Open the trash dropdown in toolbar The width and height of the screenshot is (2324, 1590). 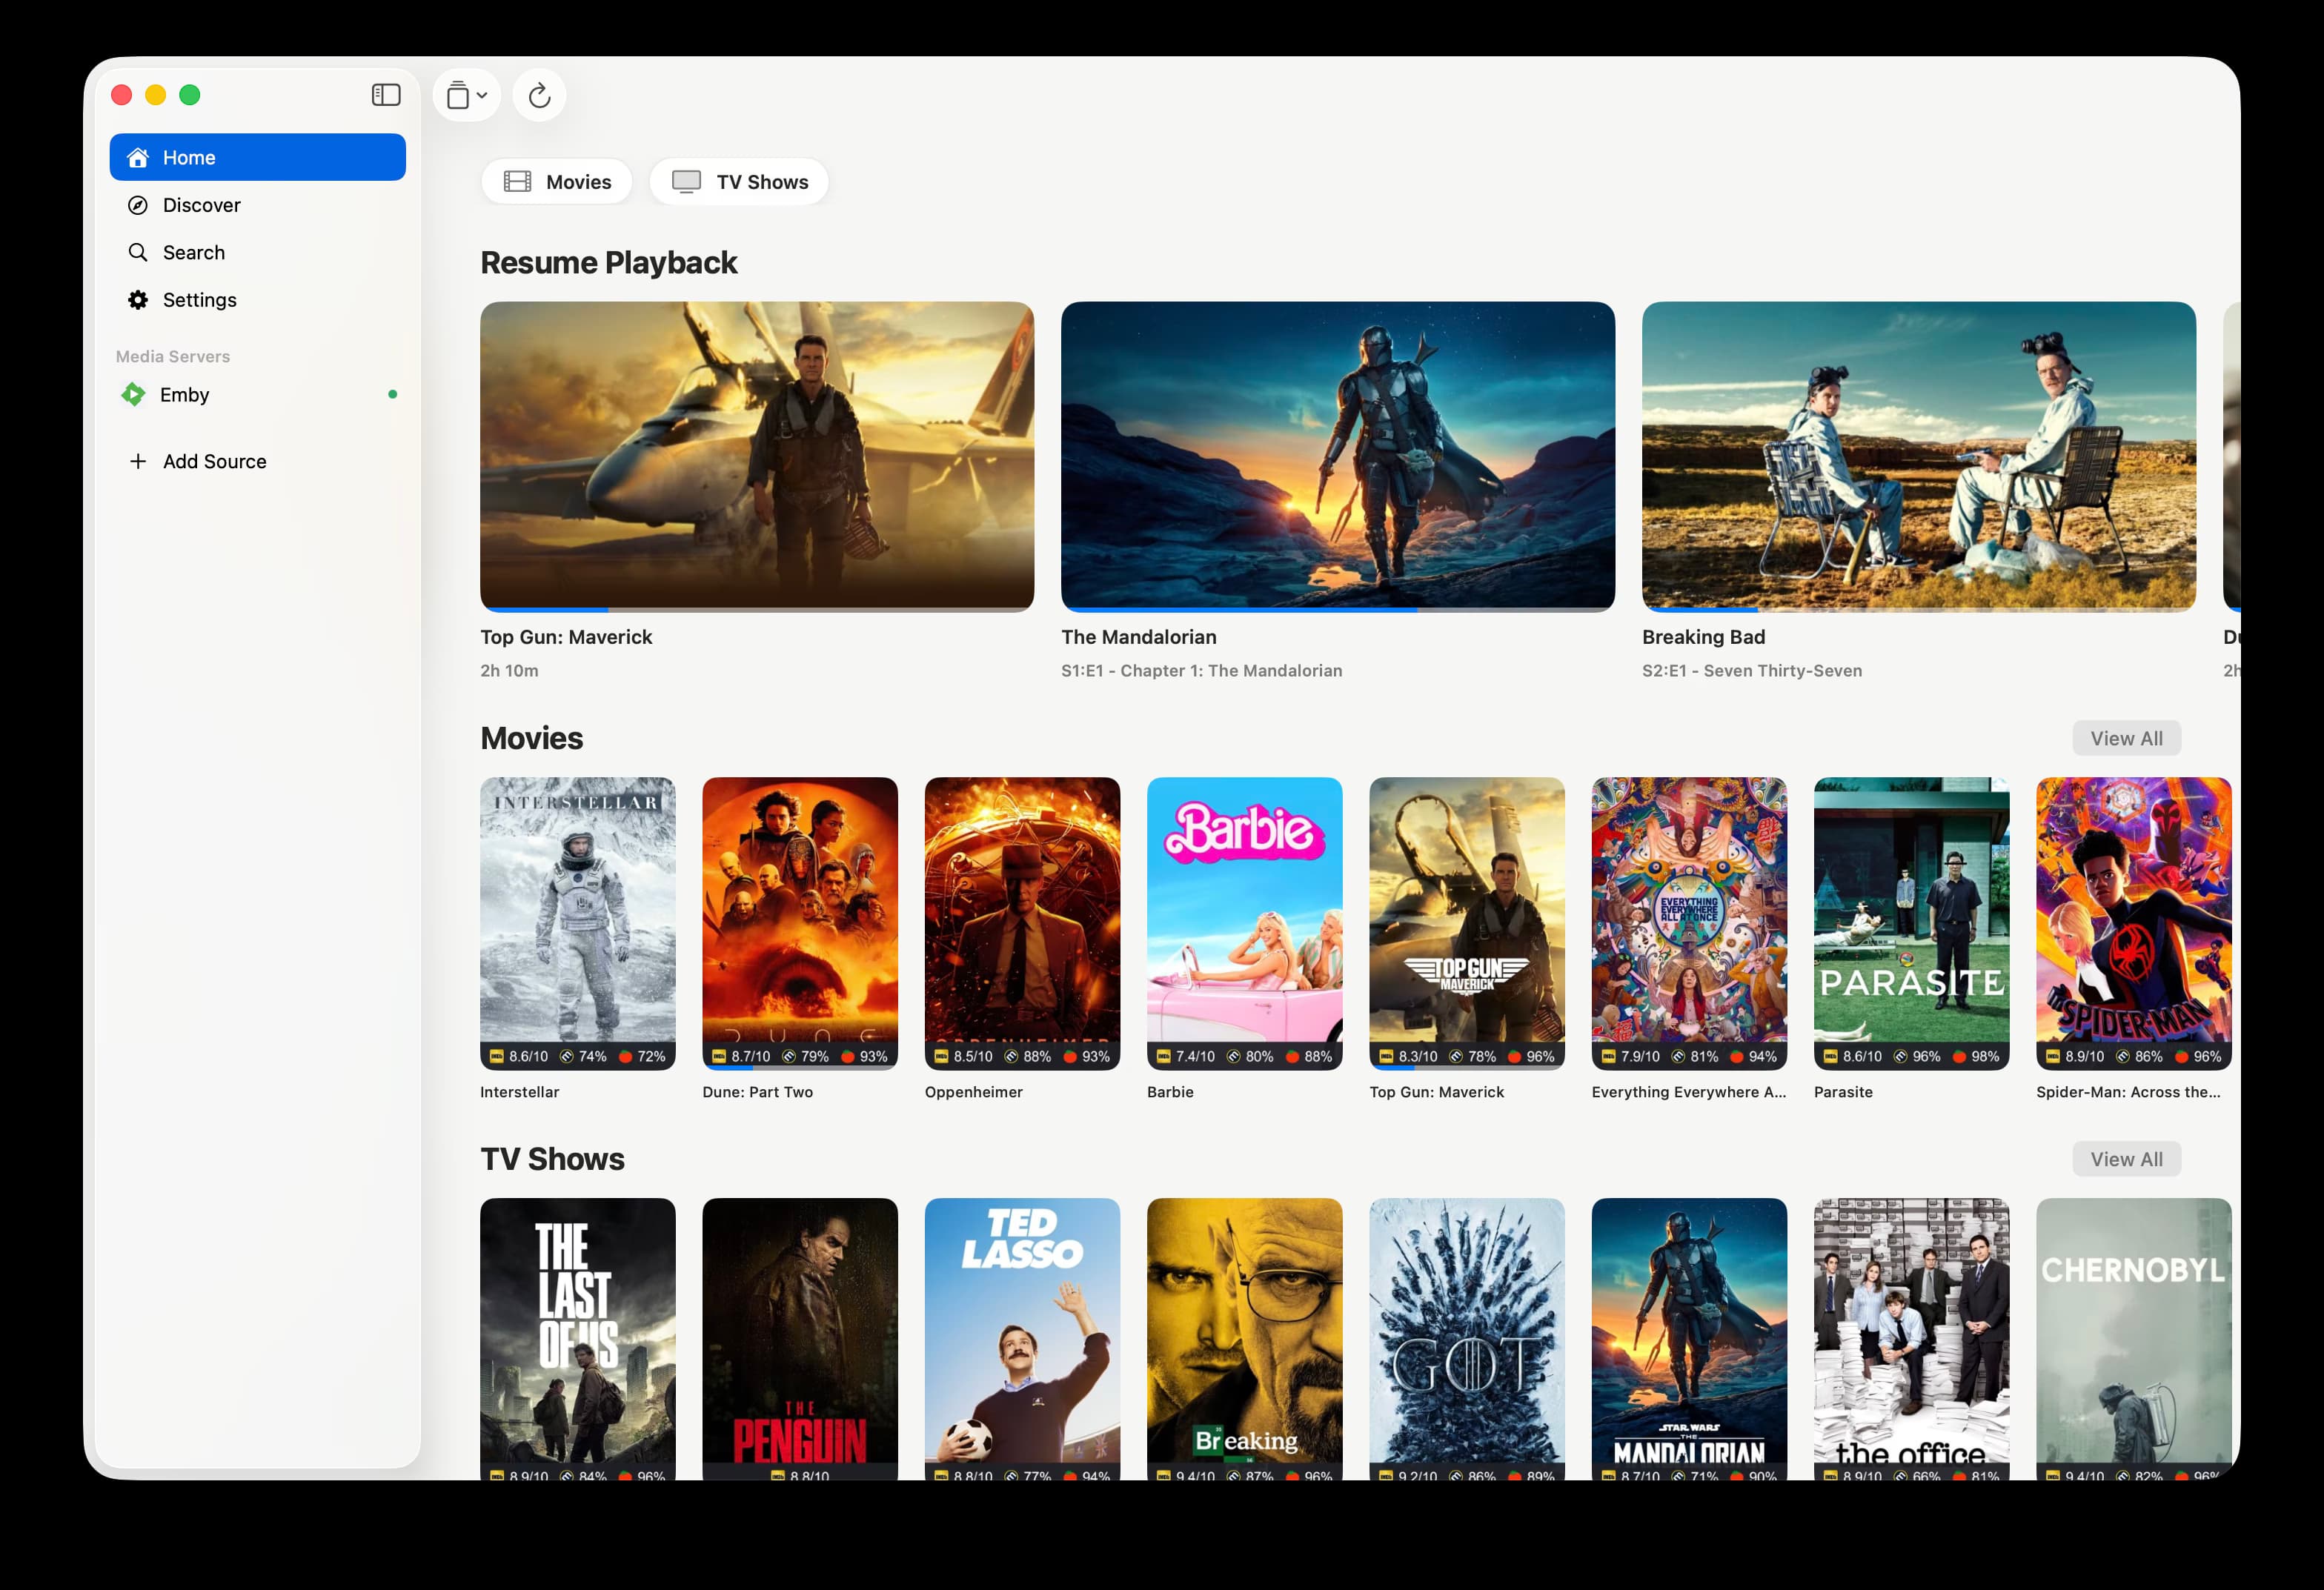[466, 95]
